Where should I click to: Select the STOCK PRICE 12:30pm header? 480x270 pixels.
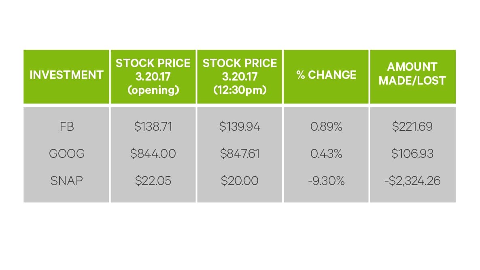point(240,77)
